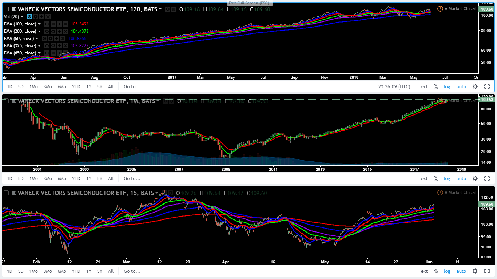Screen dimensions: 497x279
Task: Click the 109.60 price label on the 120 chart
Action: pyautogui.click(x=487, y=9)
